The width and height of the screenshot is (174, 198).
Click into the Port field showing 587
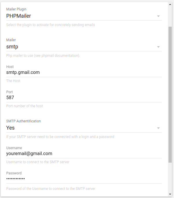coord(84,98)
